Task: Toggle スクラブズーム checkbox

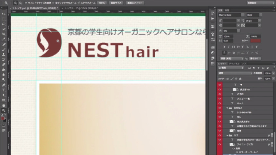Action: (79, 3)
